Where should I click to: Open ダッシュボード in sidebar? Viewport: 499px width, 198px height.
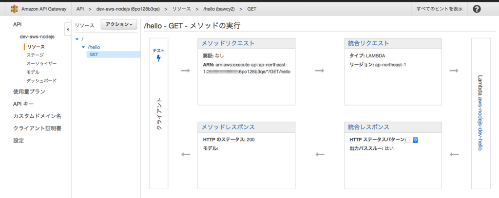[42, 81]
